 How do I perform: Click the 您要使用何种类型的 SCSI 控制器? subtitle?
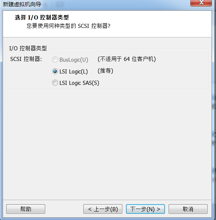(68, 26)
